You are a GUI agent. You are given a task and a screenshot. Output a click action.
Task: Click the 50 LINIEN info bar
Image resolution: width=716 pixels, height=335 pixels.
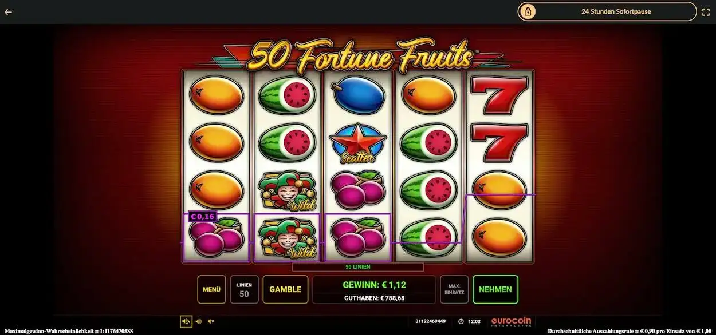pos(358,267)
